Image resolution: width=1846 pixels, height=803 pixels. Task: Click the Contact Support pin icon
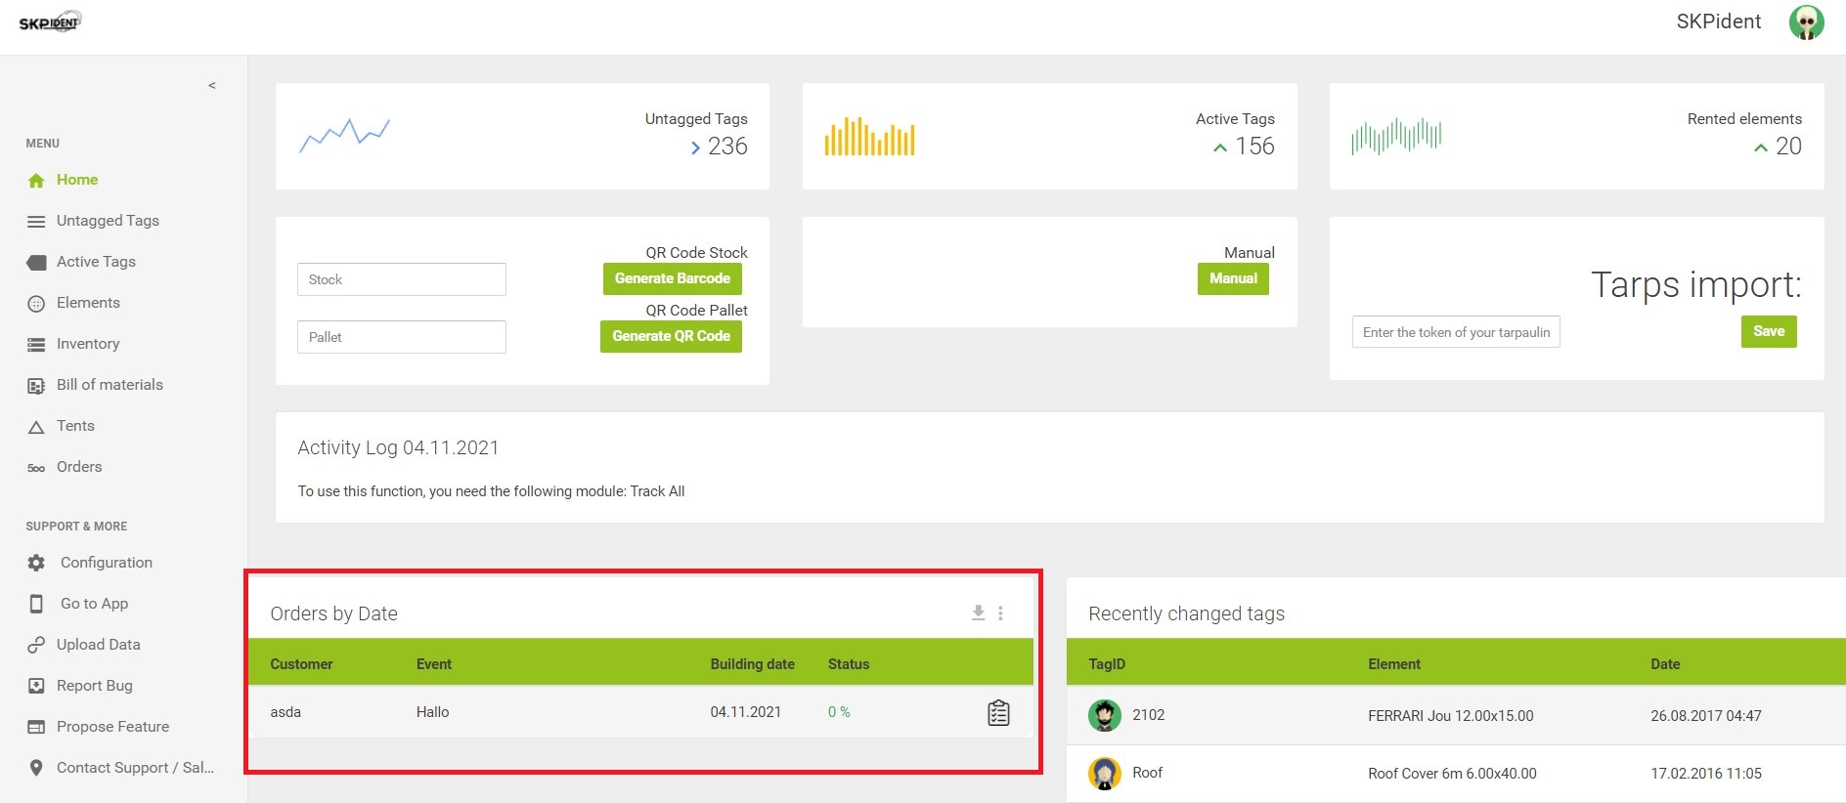tap(36, 768)
